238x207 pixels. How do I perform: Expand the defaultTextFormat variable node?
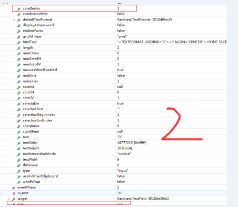click(14, 20)
